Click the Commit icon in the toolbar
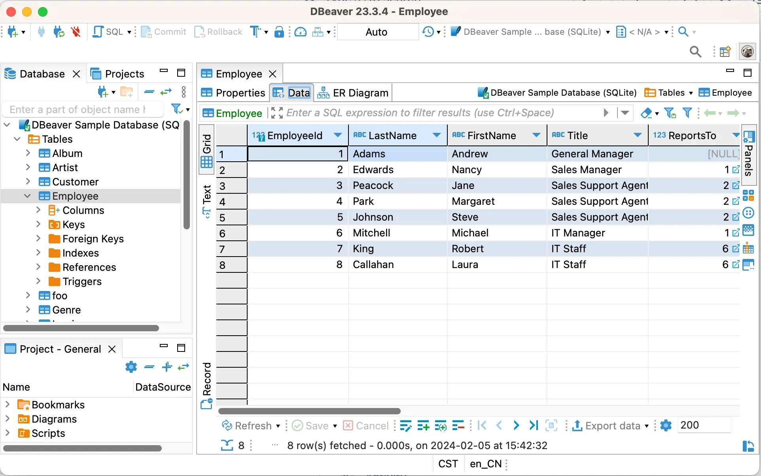The height and width of the screenshot is (476, 761). [147, 32]
